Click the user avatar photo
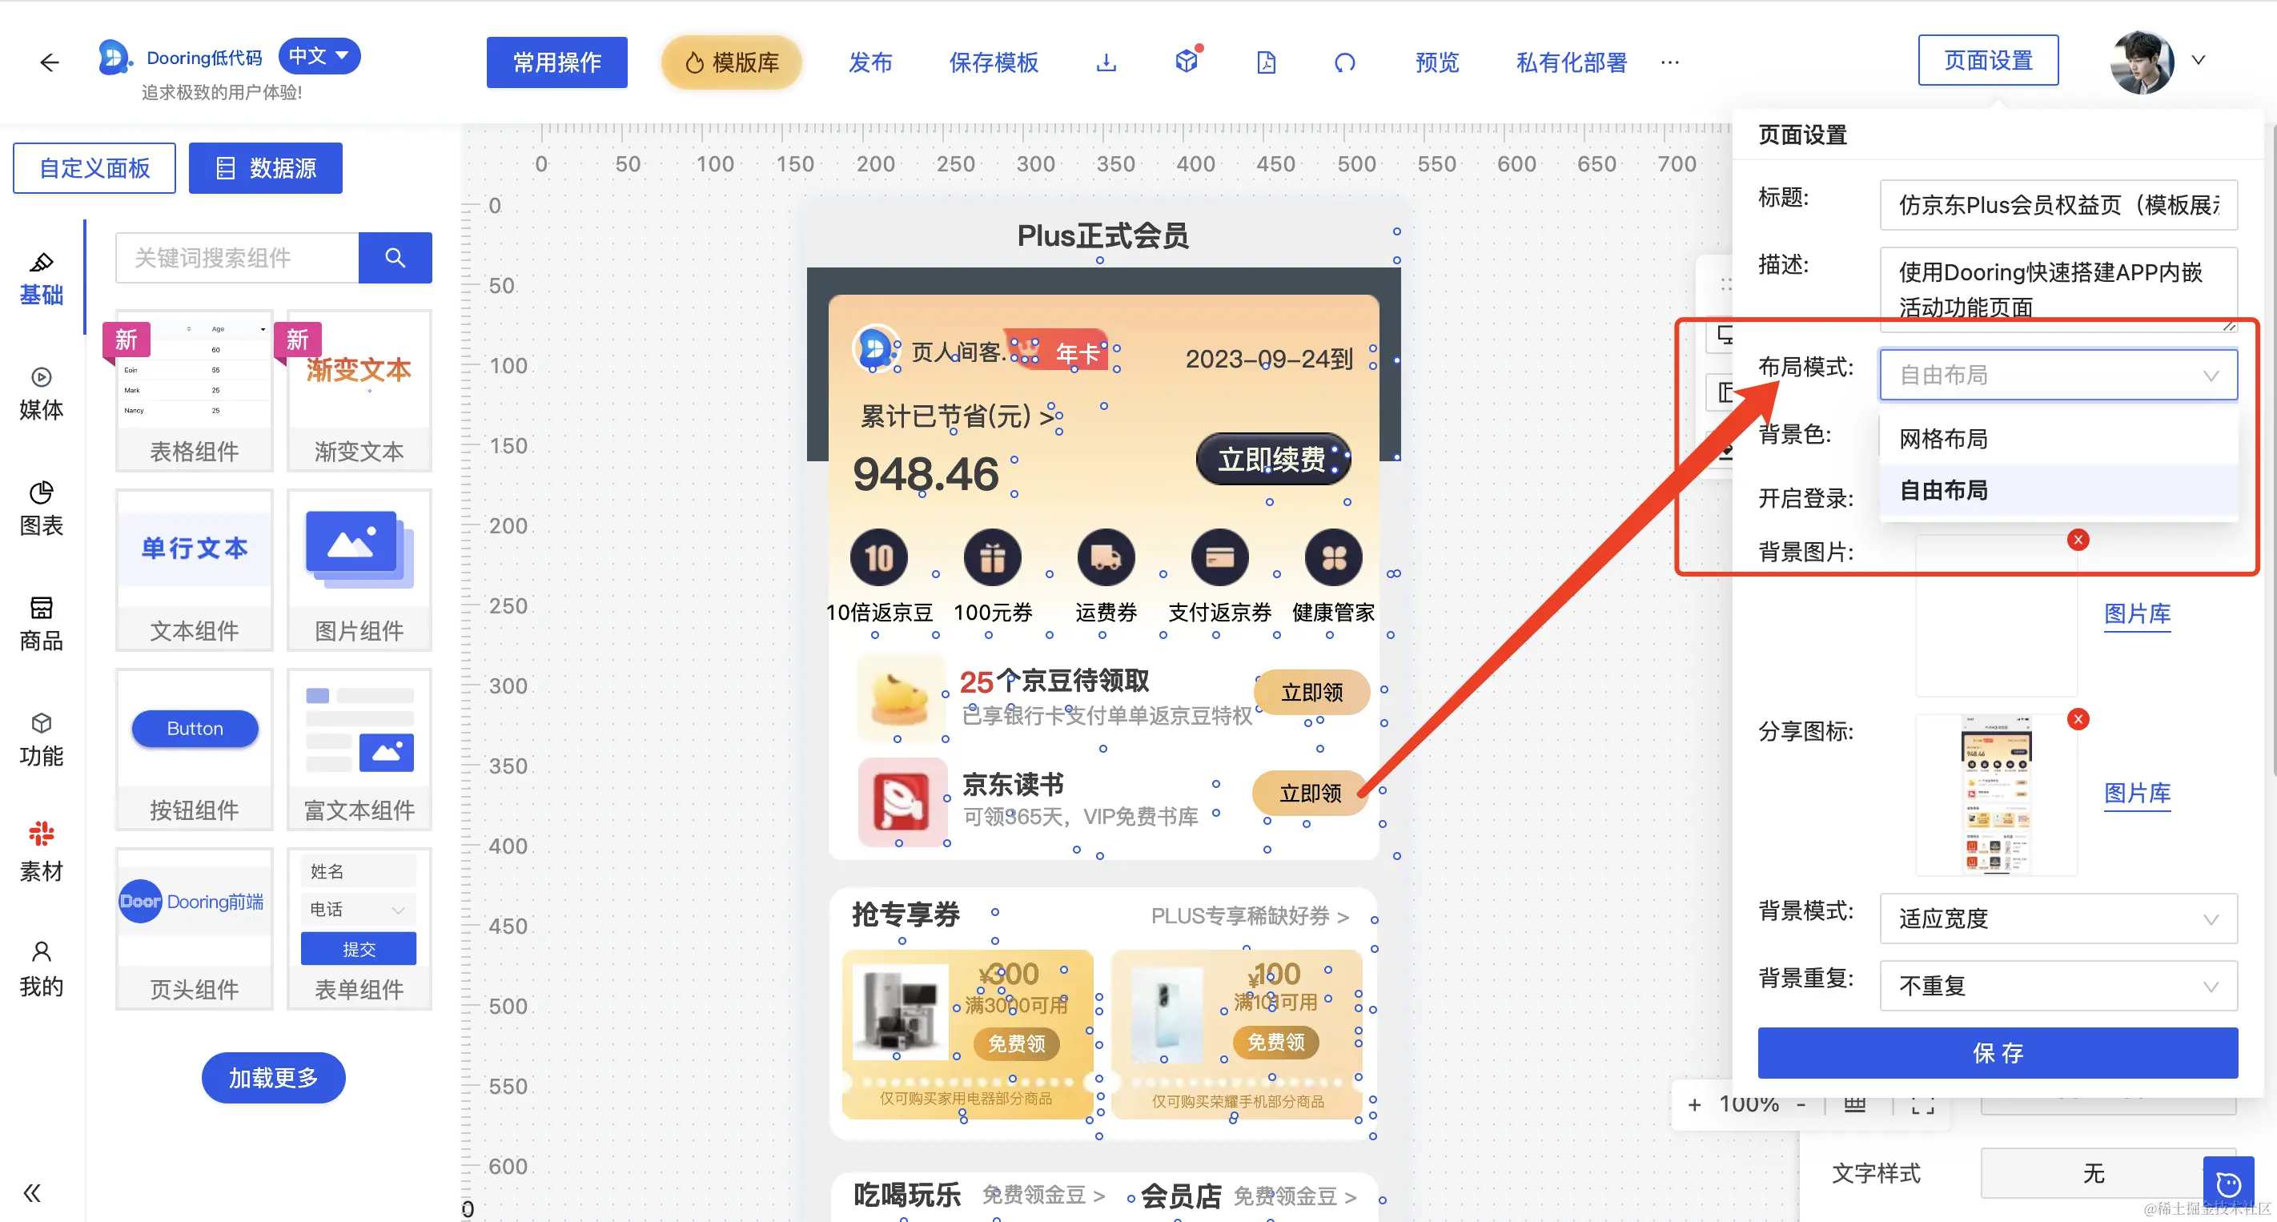The width and height of the screenshot is (2277, 1222). [x=2141, y=62]
